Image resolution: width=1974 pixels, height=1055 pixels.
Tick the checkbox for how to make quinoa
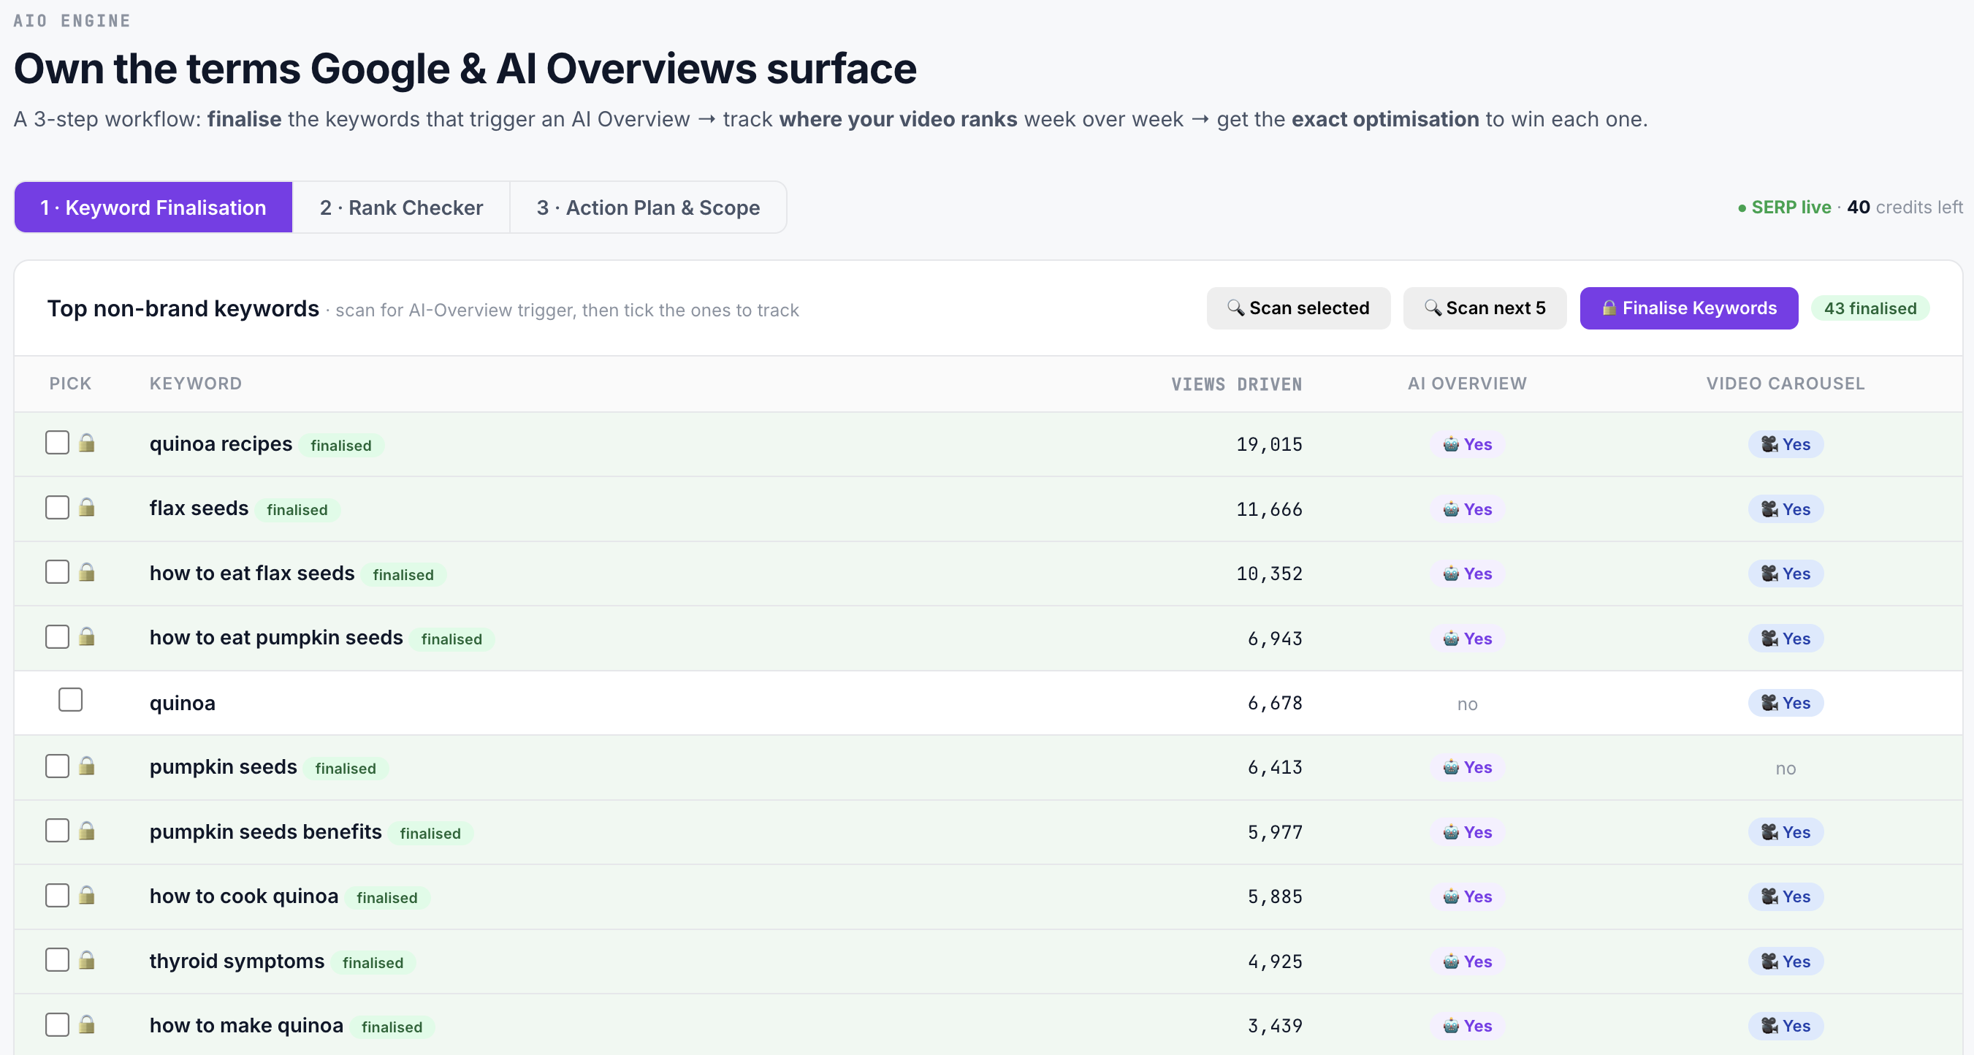tap(58, 1024)
